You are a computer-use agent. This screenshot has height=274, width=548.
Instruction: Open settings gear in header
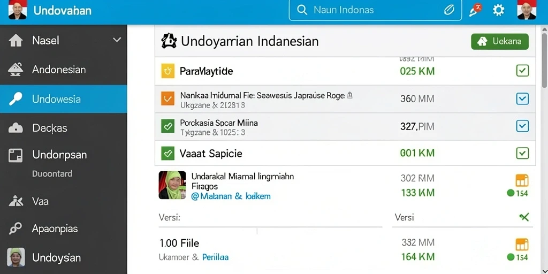pos(498,10)
